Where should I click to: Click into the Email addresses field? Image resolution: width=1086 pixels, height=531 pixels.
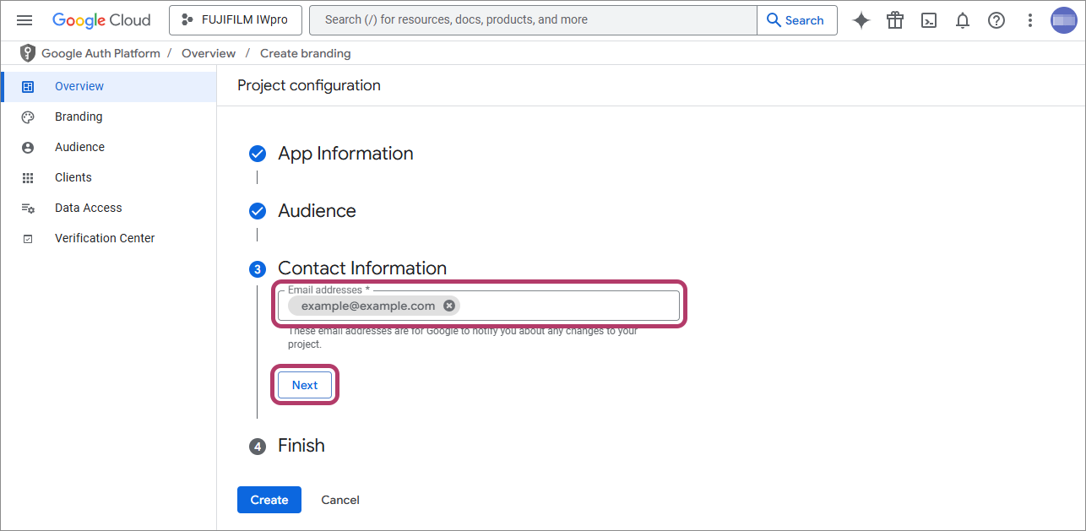pyautogui.click(x=566, y=306)
